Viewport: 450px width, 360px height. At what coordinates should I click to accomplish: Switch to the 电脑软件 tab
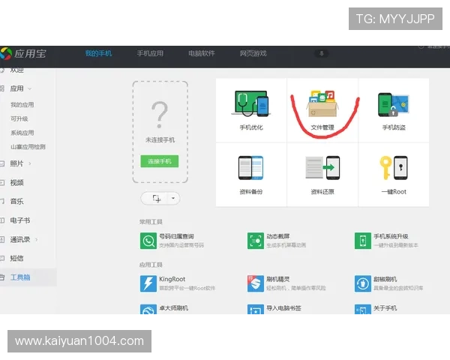(x=201, y=54)
